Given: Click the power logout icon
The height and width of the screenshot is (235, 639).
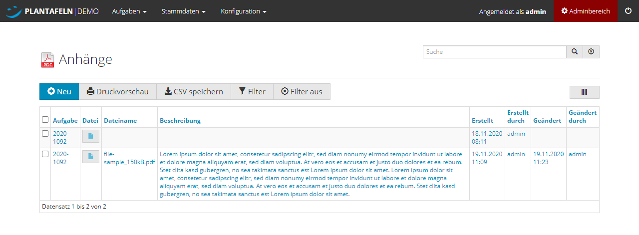Looking at the screenshot, I should 628,11.
